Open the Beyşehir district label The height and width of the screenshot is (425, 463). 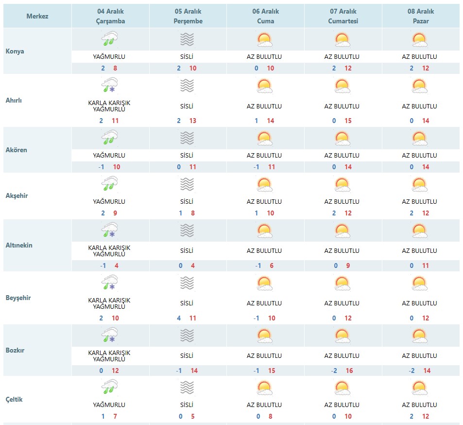coord(18,298)
